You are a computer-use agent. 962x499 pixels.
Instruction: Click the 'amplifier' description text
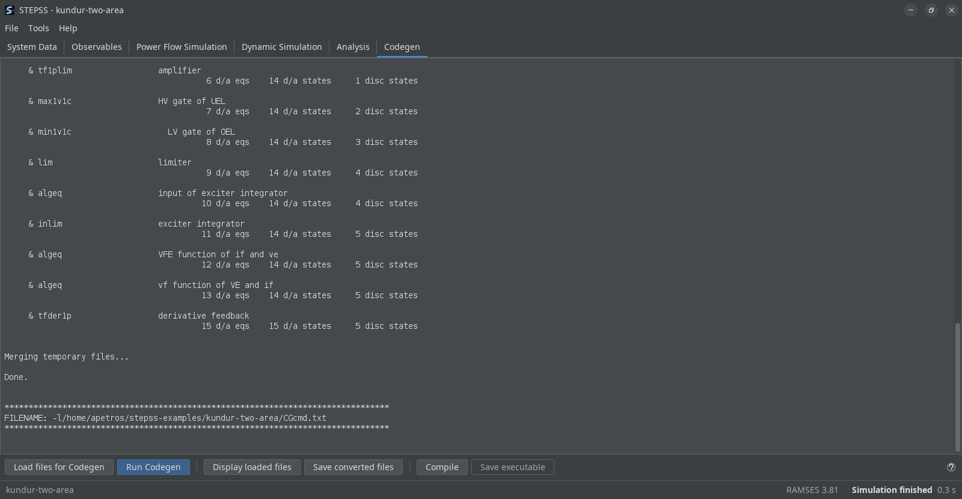click(180, 70)
